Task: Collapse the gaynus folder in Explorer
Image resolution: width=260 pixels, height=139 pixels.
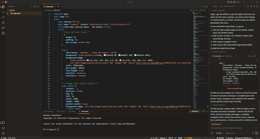Action: coord(8,10)
